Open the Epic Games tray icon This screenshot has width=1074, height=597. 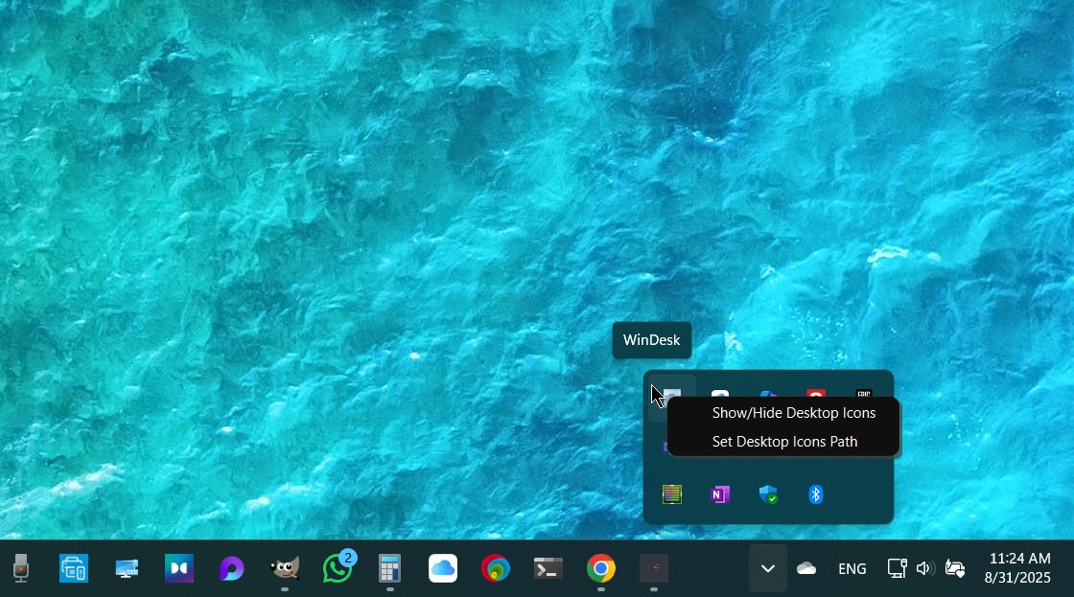[x=864, y=394]
